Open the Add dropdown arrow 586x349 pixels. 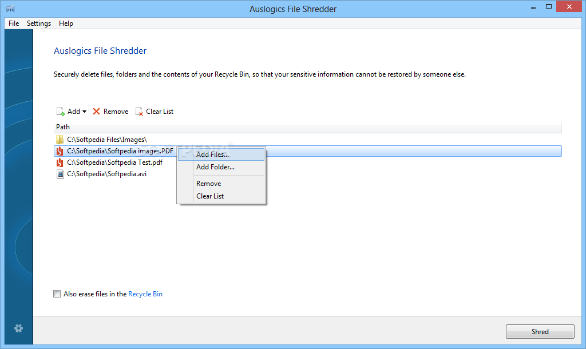tap(85, 112)
